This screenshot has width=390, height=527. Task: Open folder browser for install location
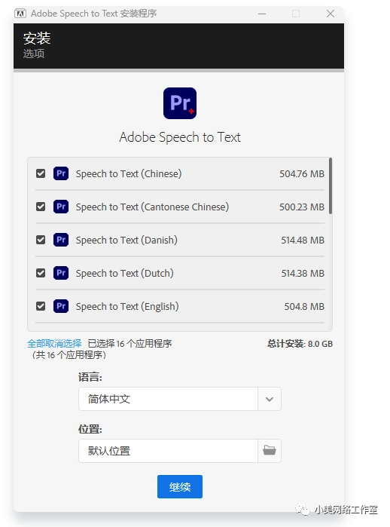click(x=270, y=450)
